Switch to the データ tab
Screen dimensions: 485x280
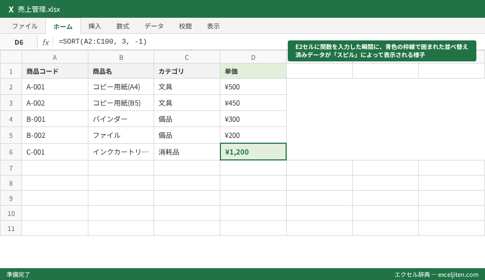coord(154,26)
